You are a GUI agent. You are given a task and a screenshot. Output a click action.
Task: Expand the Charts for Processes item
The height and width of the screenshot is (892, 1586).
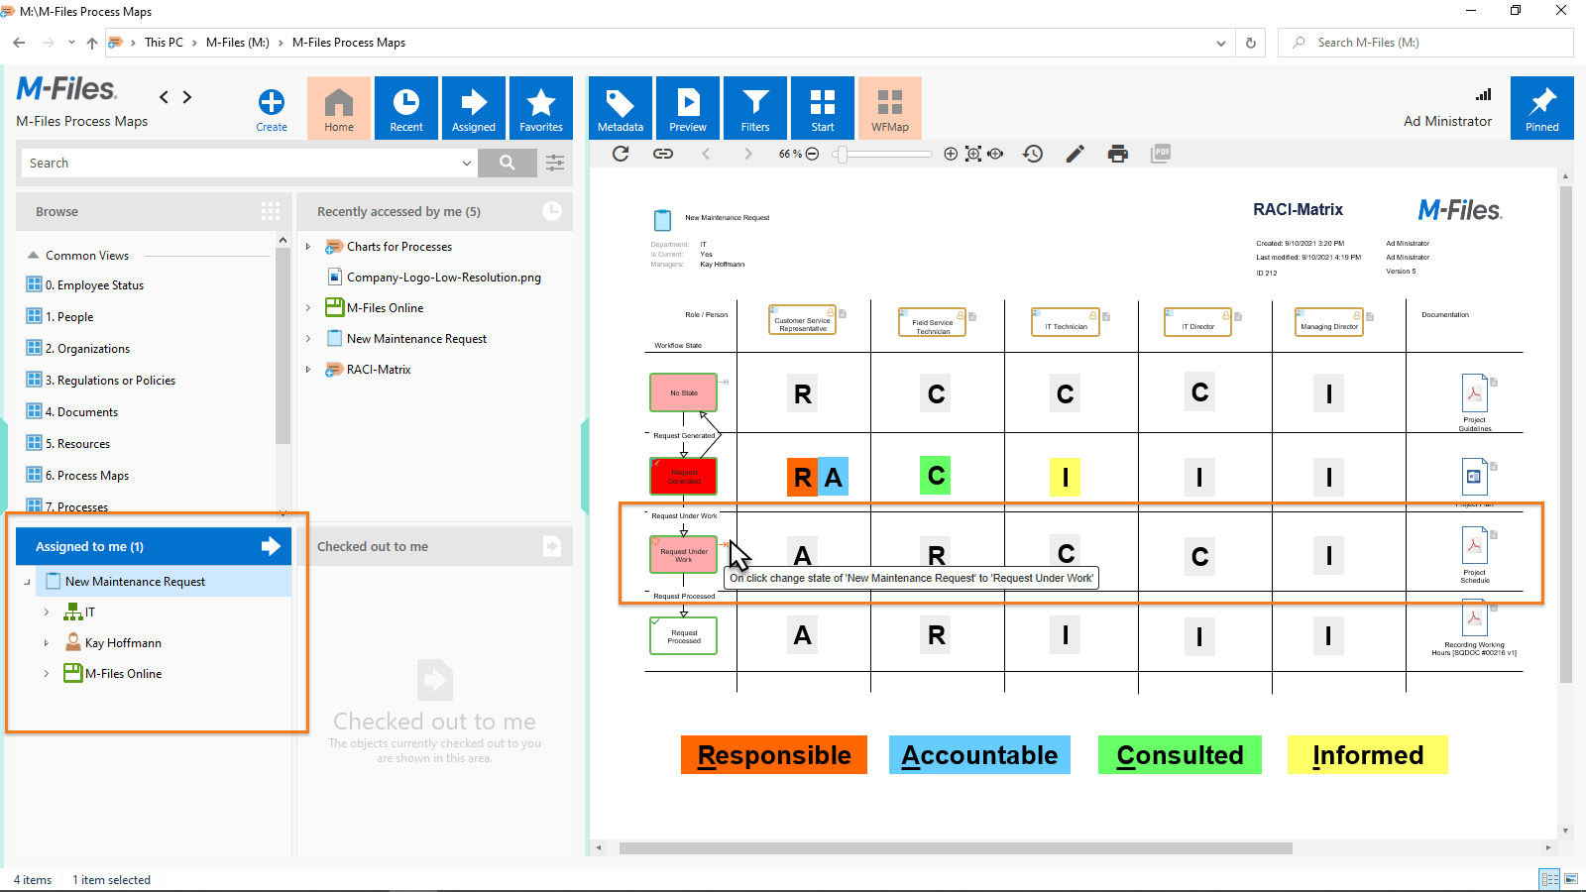coord(308,247)
